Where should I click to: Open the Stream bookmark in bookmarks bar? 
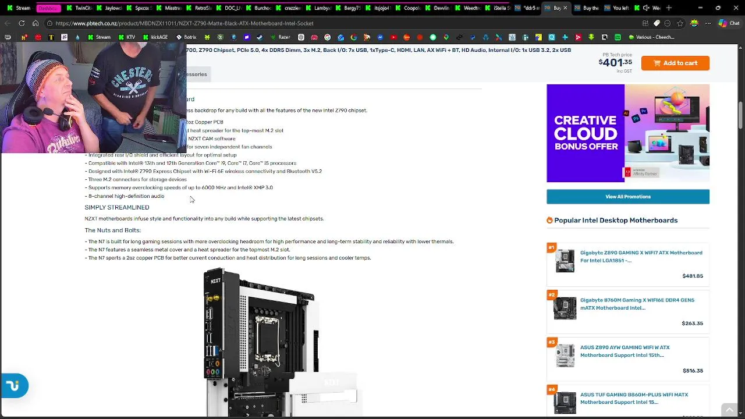pyautogui.click(x=99, y=37)
